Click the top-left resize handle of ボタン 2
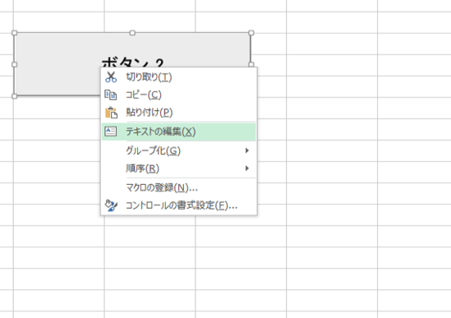The width and height of the screenshot is (451, 318). tap(15, 33)
